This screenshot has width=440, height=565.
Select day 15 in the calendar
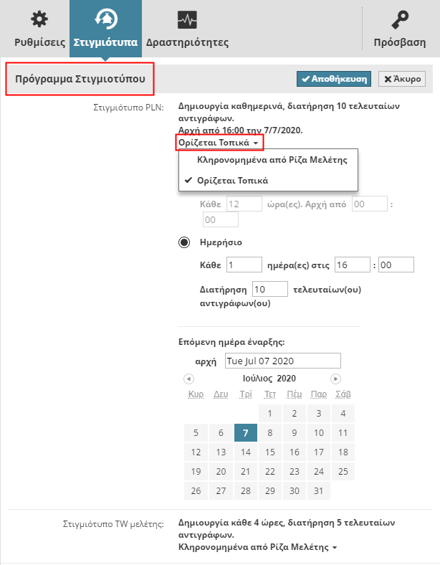tap(270, 452)
